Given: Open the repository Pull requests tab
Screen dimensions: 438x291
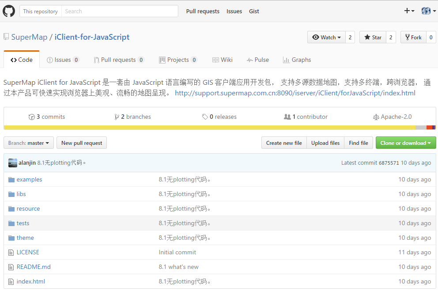Looking at the screenshot, I should 119,60.
